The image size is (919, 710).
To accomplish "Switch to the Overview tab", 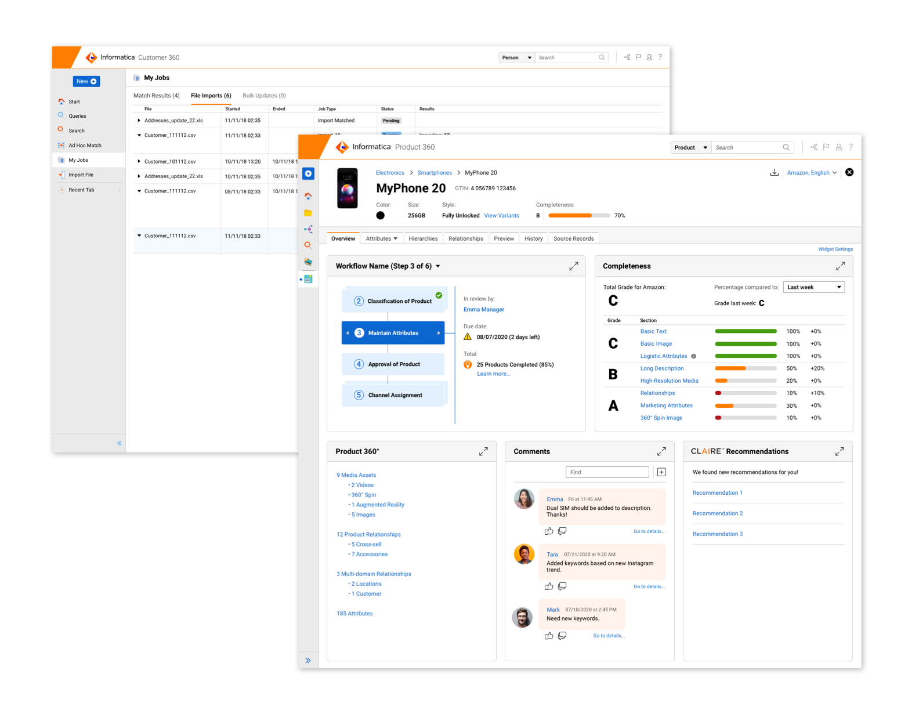I will coord(343,238).
